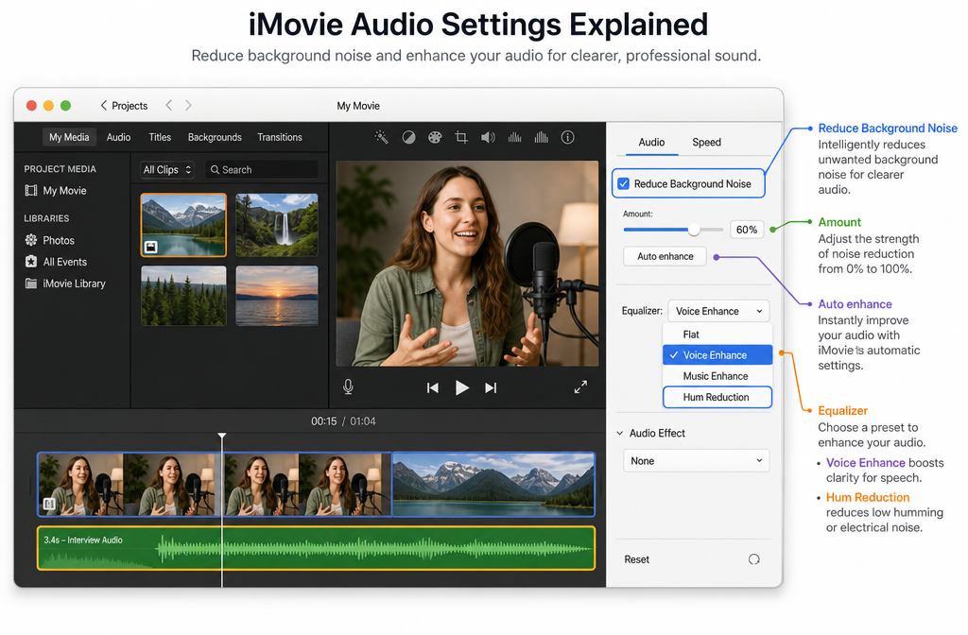Select My Movie under Project Media
Image resolution: width=968 pixels, height=635 pixels.
[56, 191]
